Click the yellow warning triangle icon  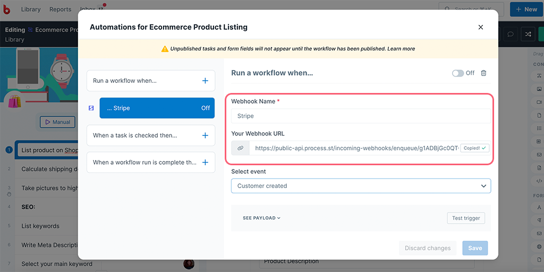(x=165, y=49)
